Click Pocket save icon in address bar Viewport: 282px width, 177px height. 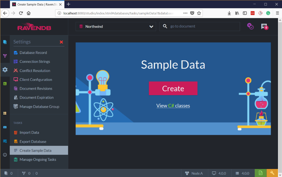pos(192,13)
